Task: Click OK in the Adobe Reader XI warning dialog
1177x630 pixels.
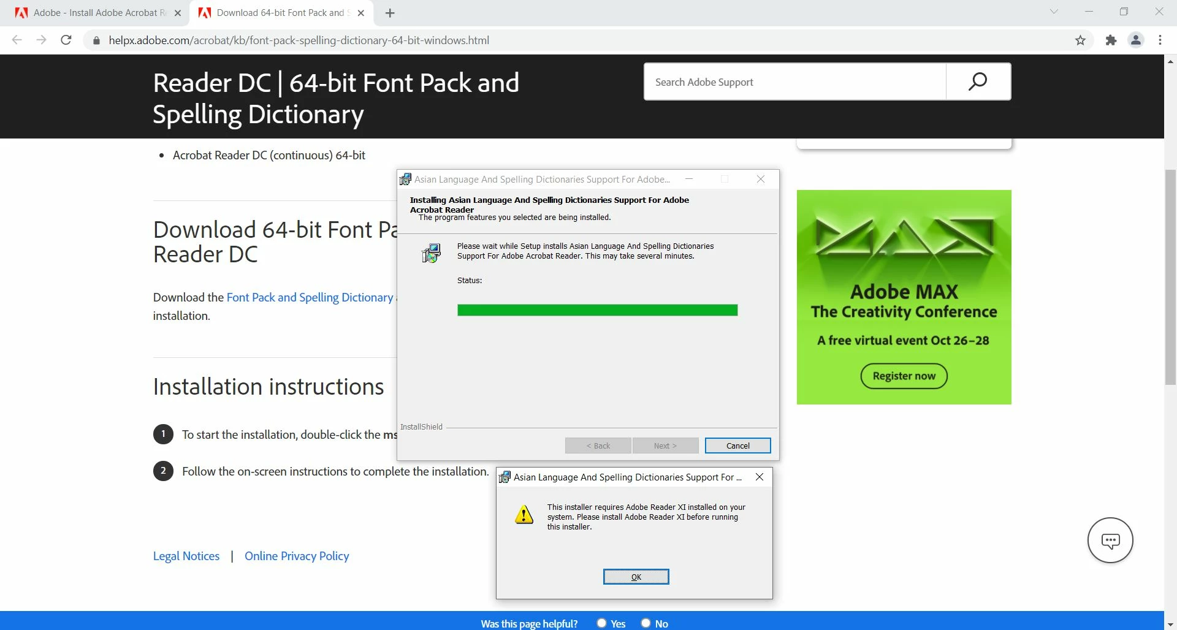Action: click(636, 577)
